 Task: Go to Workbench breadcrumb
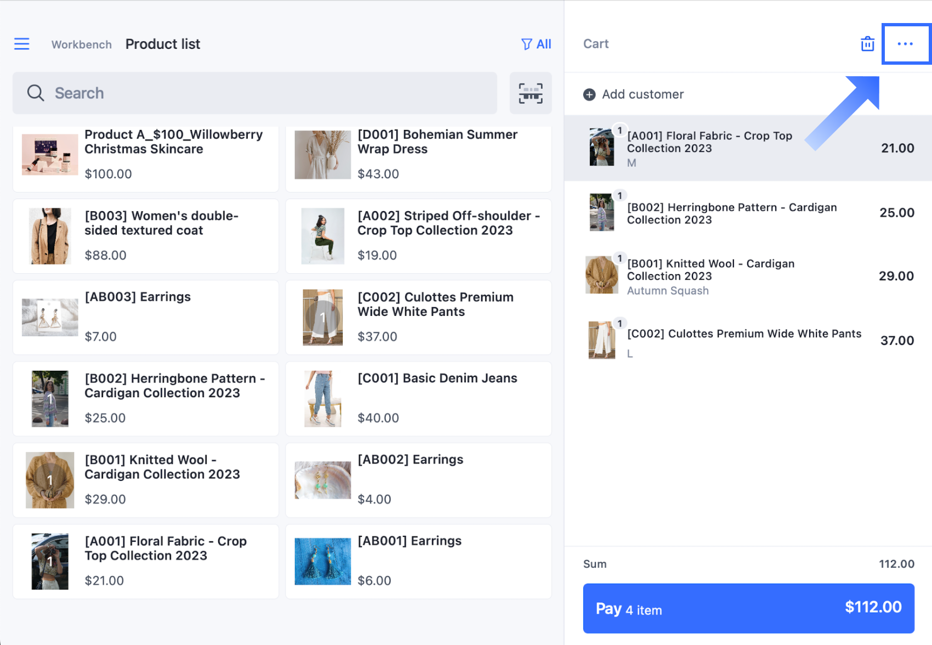82,44
